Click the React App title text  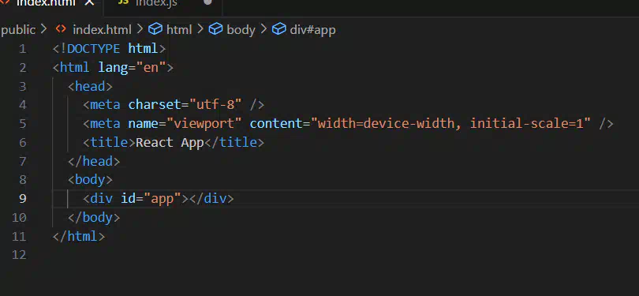pyautogui.click(x=170, y=142)
